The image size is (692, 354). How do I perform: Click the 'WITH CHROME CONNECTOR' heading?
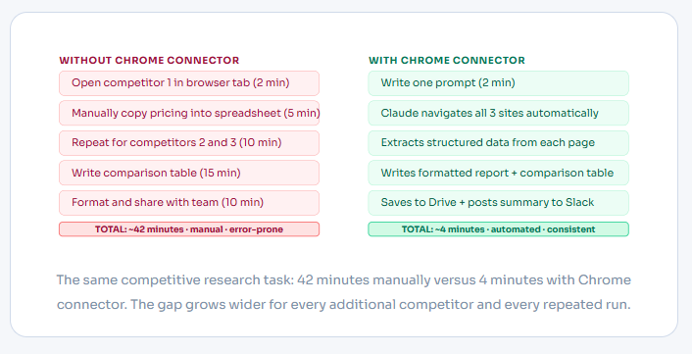pos(447,61)
